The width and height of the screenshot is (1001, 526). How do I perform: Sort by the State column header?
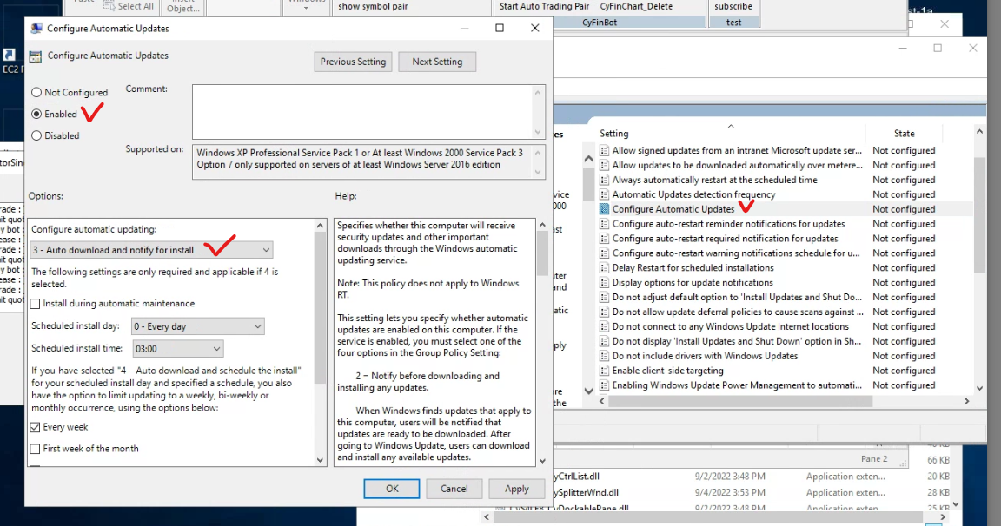(x=904, y=134)
